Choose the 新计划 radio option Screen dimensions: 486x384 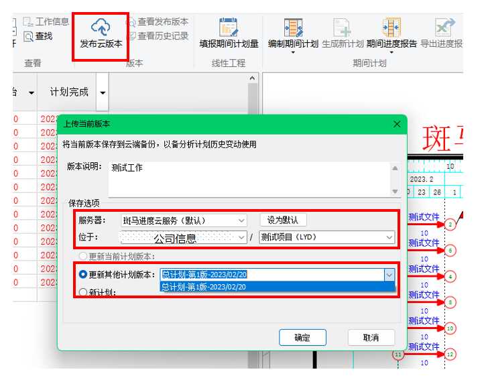(84, 292)
